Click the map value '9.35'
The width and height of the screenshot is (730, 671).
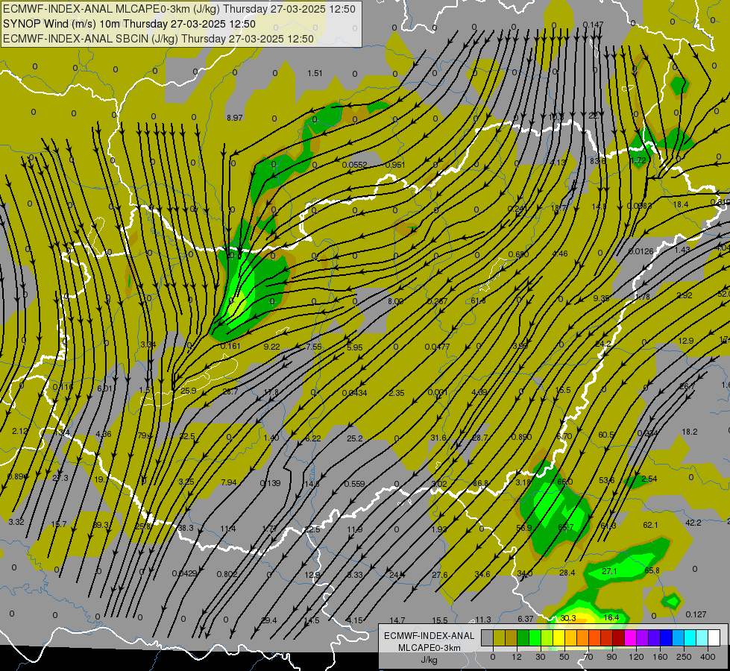click(x=601, y=298)
